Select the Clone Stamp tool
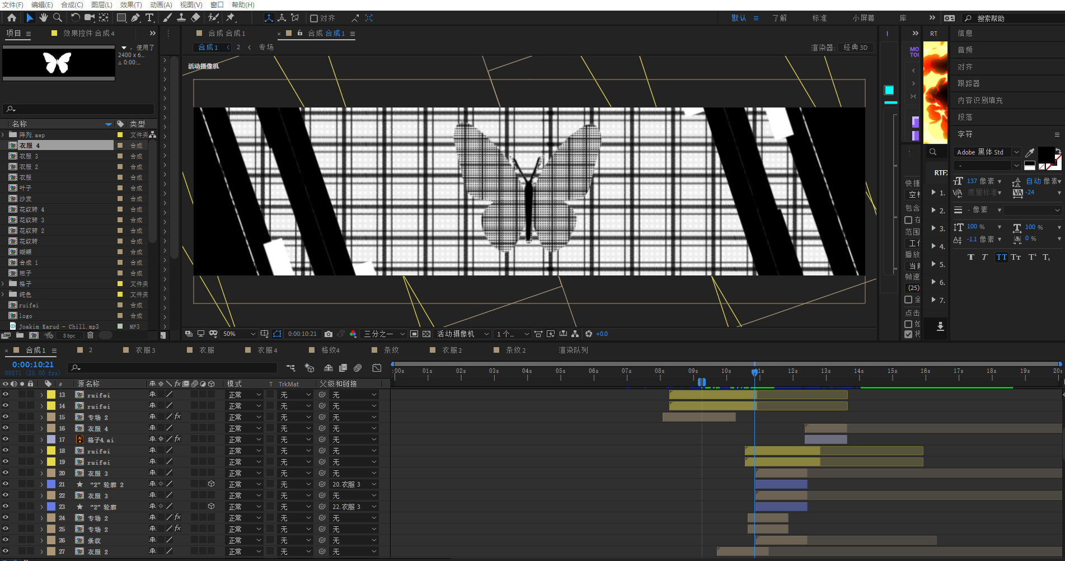 [x=181, y=18]
